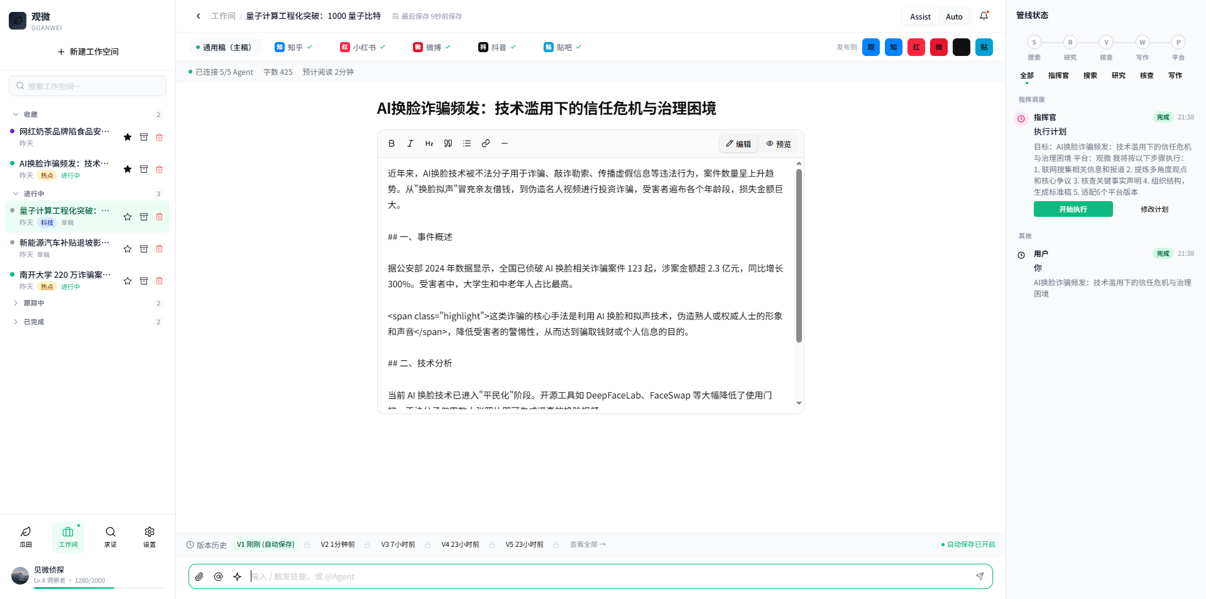Click 新建工作空间 button

click(x=88, y=52)
